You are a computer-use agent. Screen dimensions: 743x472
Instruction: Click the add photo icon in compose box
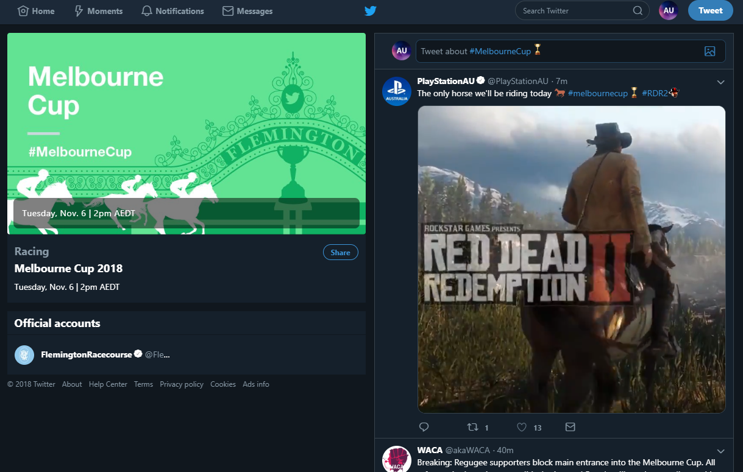click(709, 52)
